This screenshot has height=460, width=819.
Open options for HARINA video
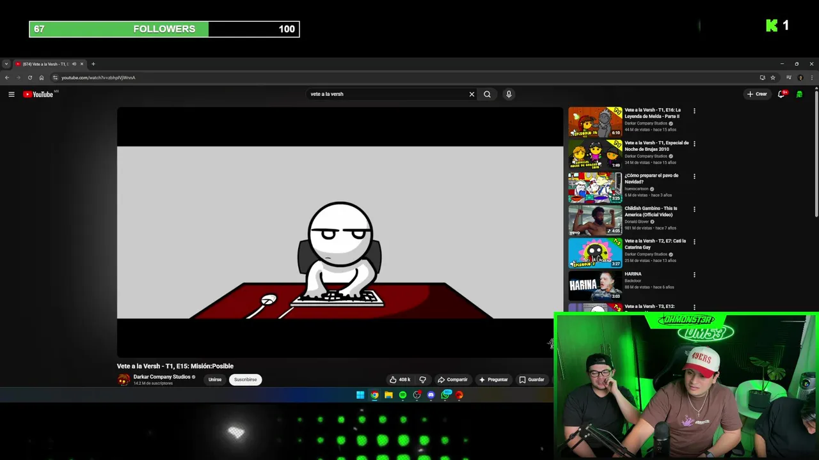(x=694, y=275)
